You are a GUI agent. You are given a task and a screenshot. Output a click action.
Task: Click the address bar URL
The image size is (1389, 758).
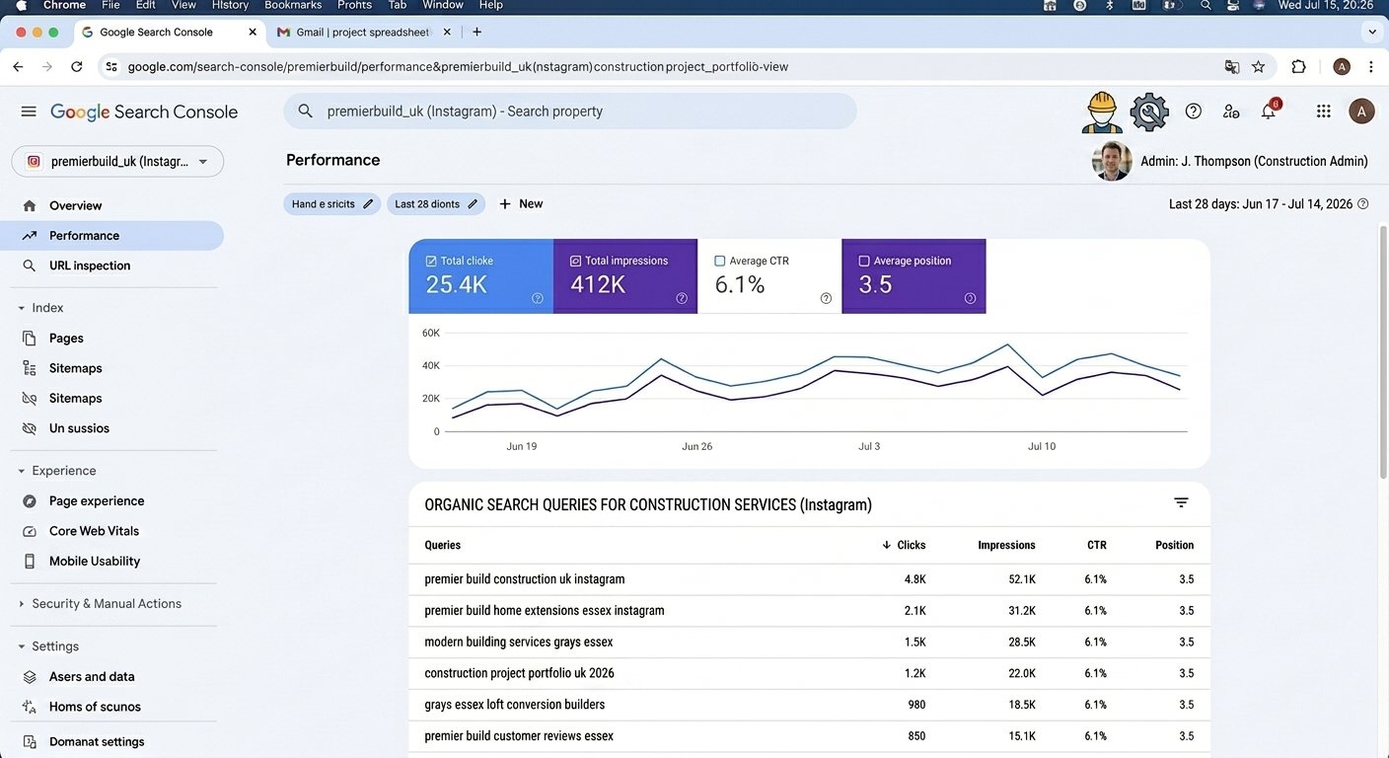pyautogui.click(x=458, y=67)
